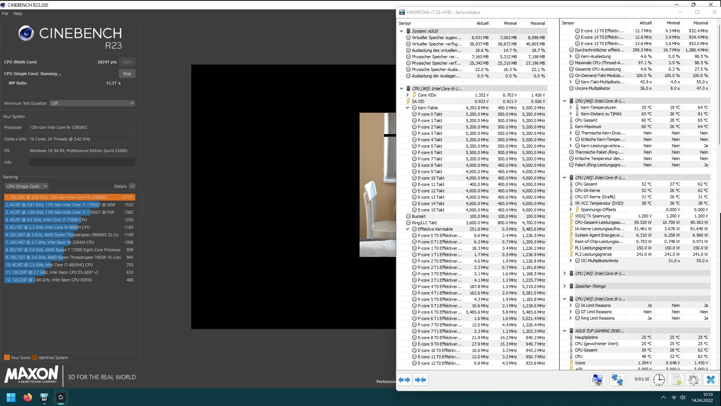Click HWiNFO log file add icon
The image size is (721, 406).
[x=676, y=380]
